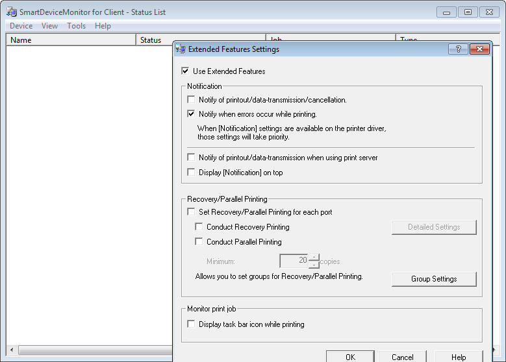
Task: Click the horizontal scrollbar thumb in Status List
Action: (x=95, y=350)
